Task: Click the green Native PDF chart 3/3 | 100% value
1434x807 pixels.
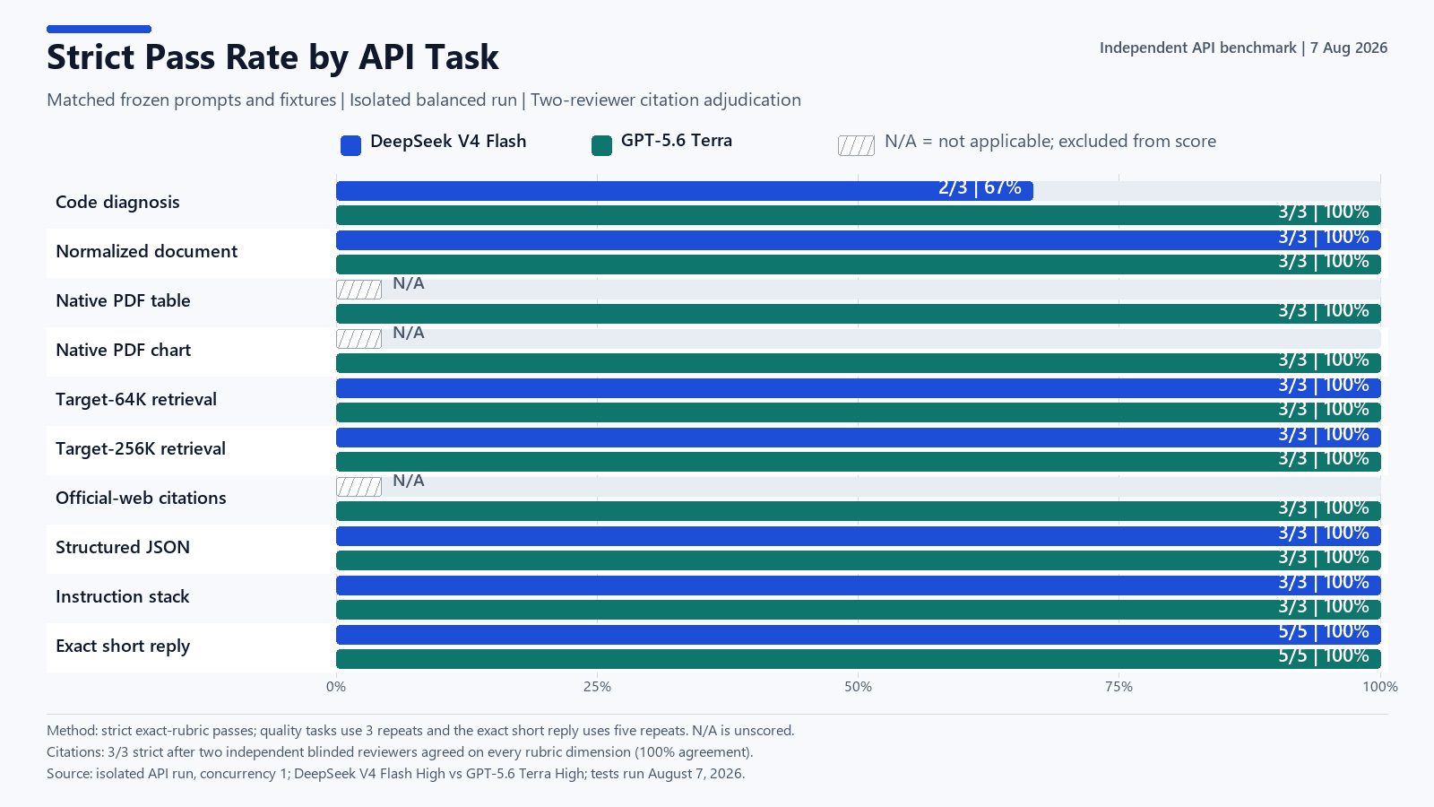Action: 1324,360
